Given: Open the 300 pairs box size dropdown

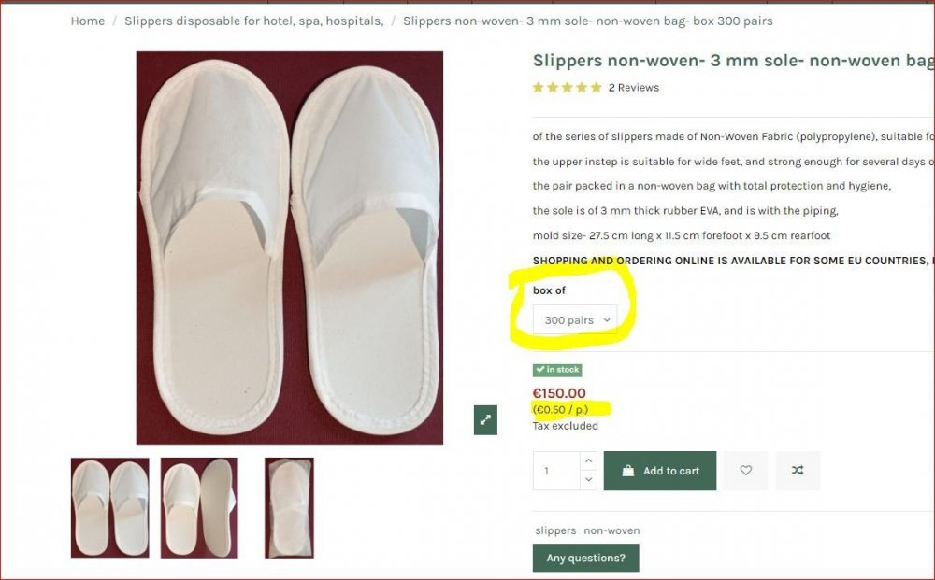Looking at the screenshot, I should (x=574, y=319).
